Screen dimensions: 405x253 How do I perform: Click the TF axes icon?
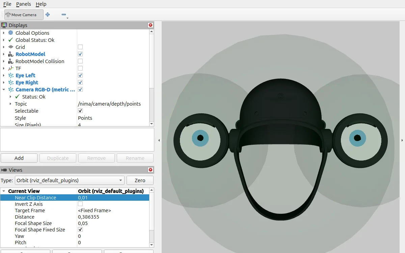(x=11, y=68)
